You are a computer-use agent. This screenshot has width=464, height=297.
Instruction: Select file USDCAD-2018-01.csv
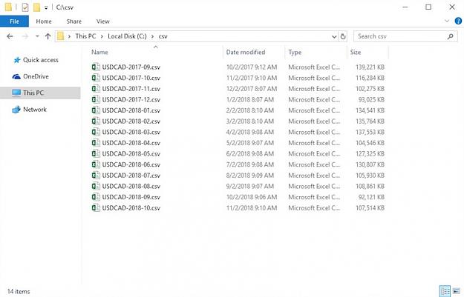click(131, 110)
